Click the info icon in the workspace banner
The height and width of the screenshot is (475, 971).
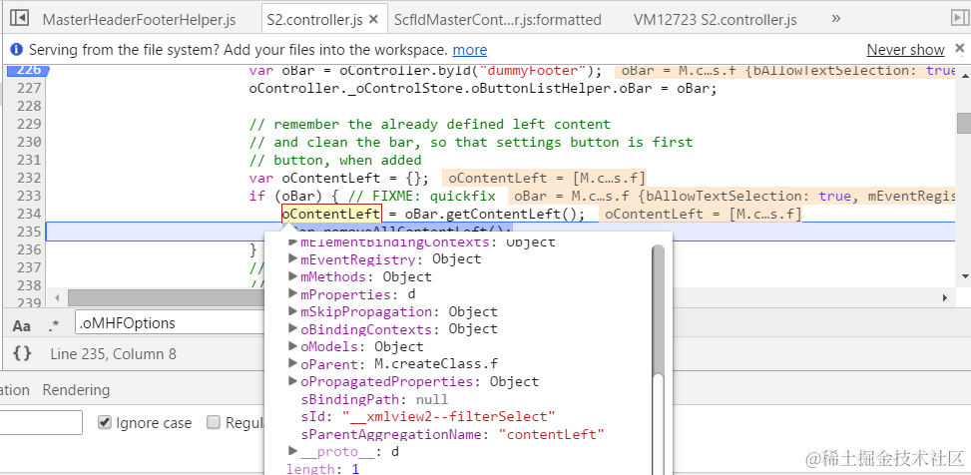(x=17, y=50)
